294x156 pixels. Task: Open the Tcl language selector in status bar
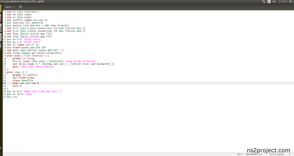tap(240, 154)
